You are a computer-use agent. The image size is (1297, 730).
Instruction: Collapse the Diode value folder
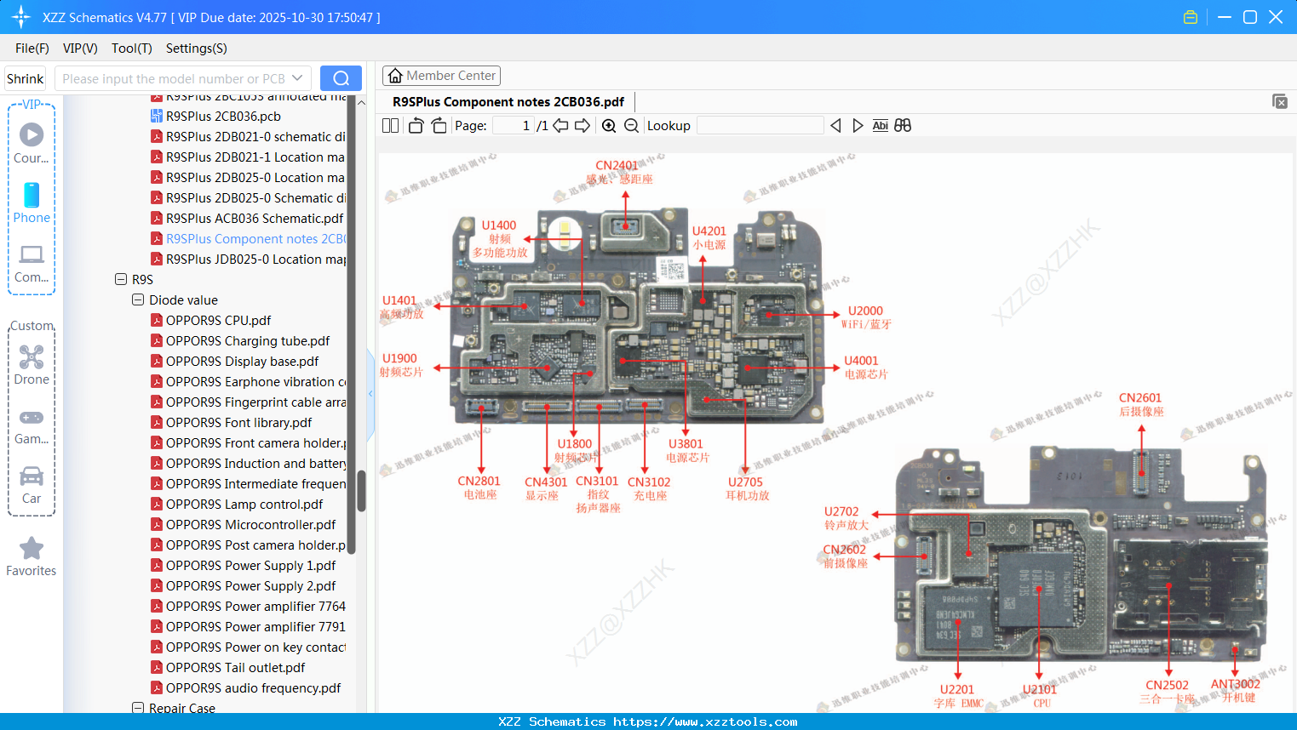point(138,299)
